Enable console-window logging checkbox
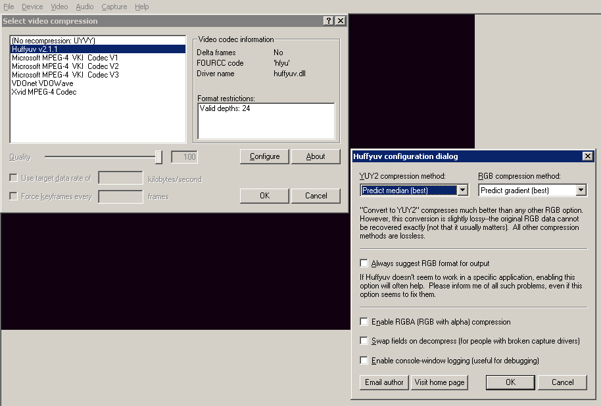 pos(364,361)
